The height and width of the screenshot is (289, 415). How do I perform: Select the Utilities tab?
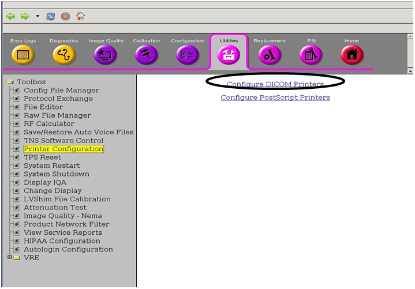click(229, 54)
